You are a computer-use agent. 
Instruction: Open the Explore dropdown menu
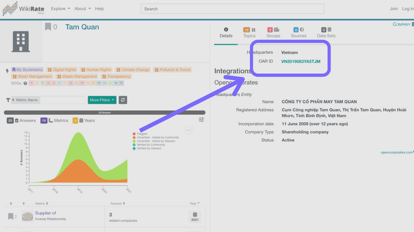[61, 9]
